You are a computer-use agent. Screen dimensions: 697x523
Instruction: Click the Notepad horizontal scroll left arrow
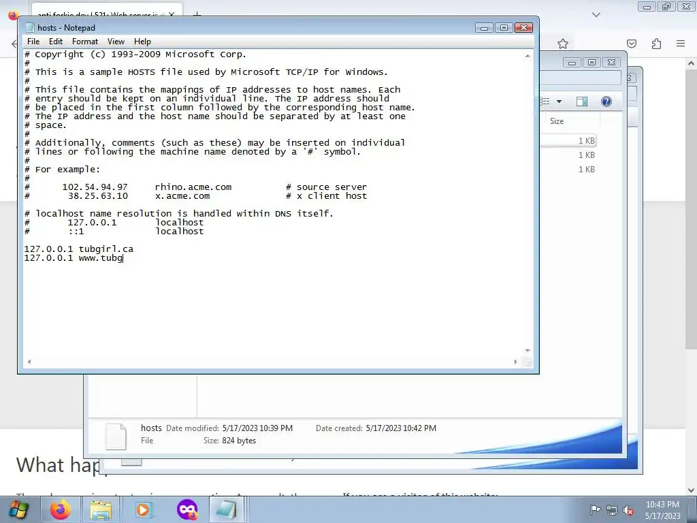point(29,362)
